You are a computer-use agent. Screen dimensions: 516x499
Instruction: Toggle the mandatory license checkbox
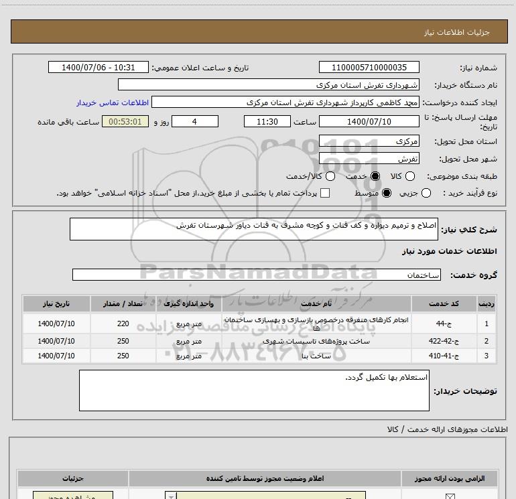pyautogui.click(x=450, y=496)
